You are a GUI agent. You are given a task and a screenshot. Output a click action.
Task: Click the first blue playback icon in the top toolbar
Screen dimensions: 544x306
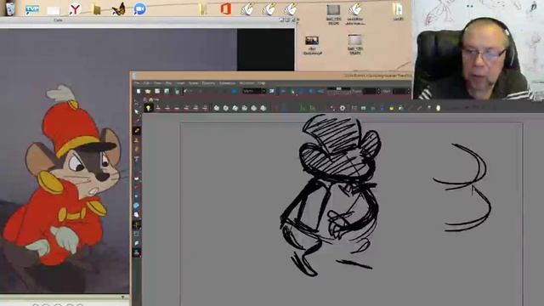283,91
